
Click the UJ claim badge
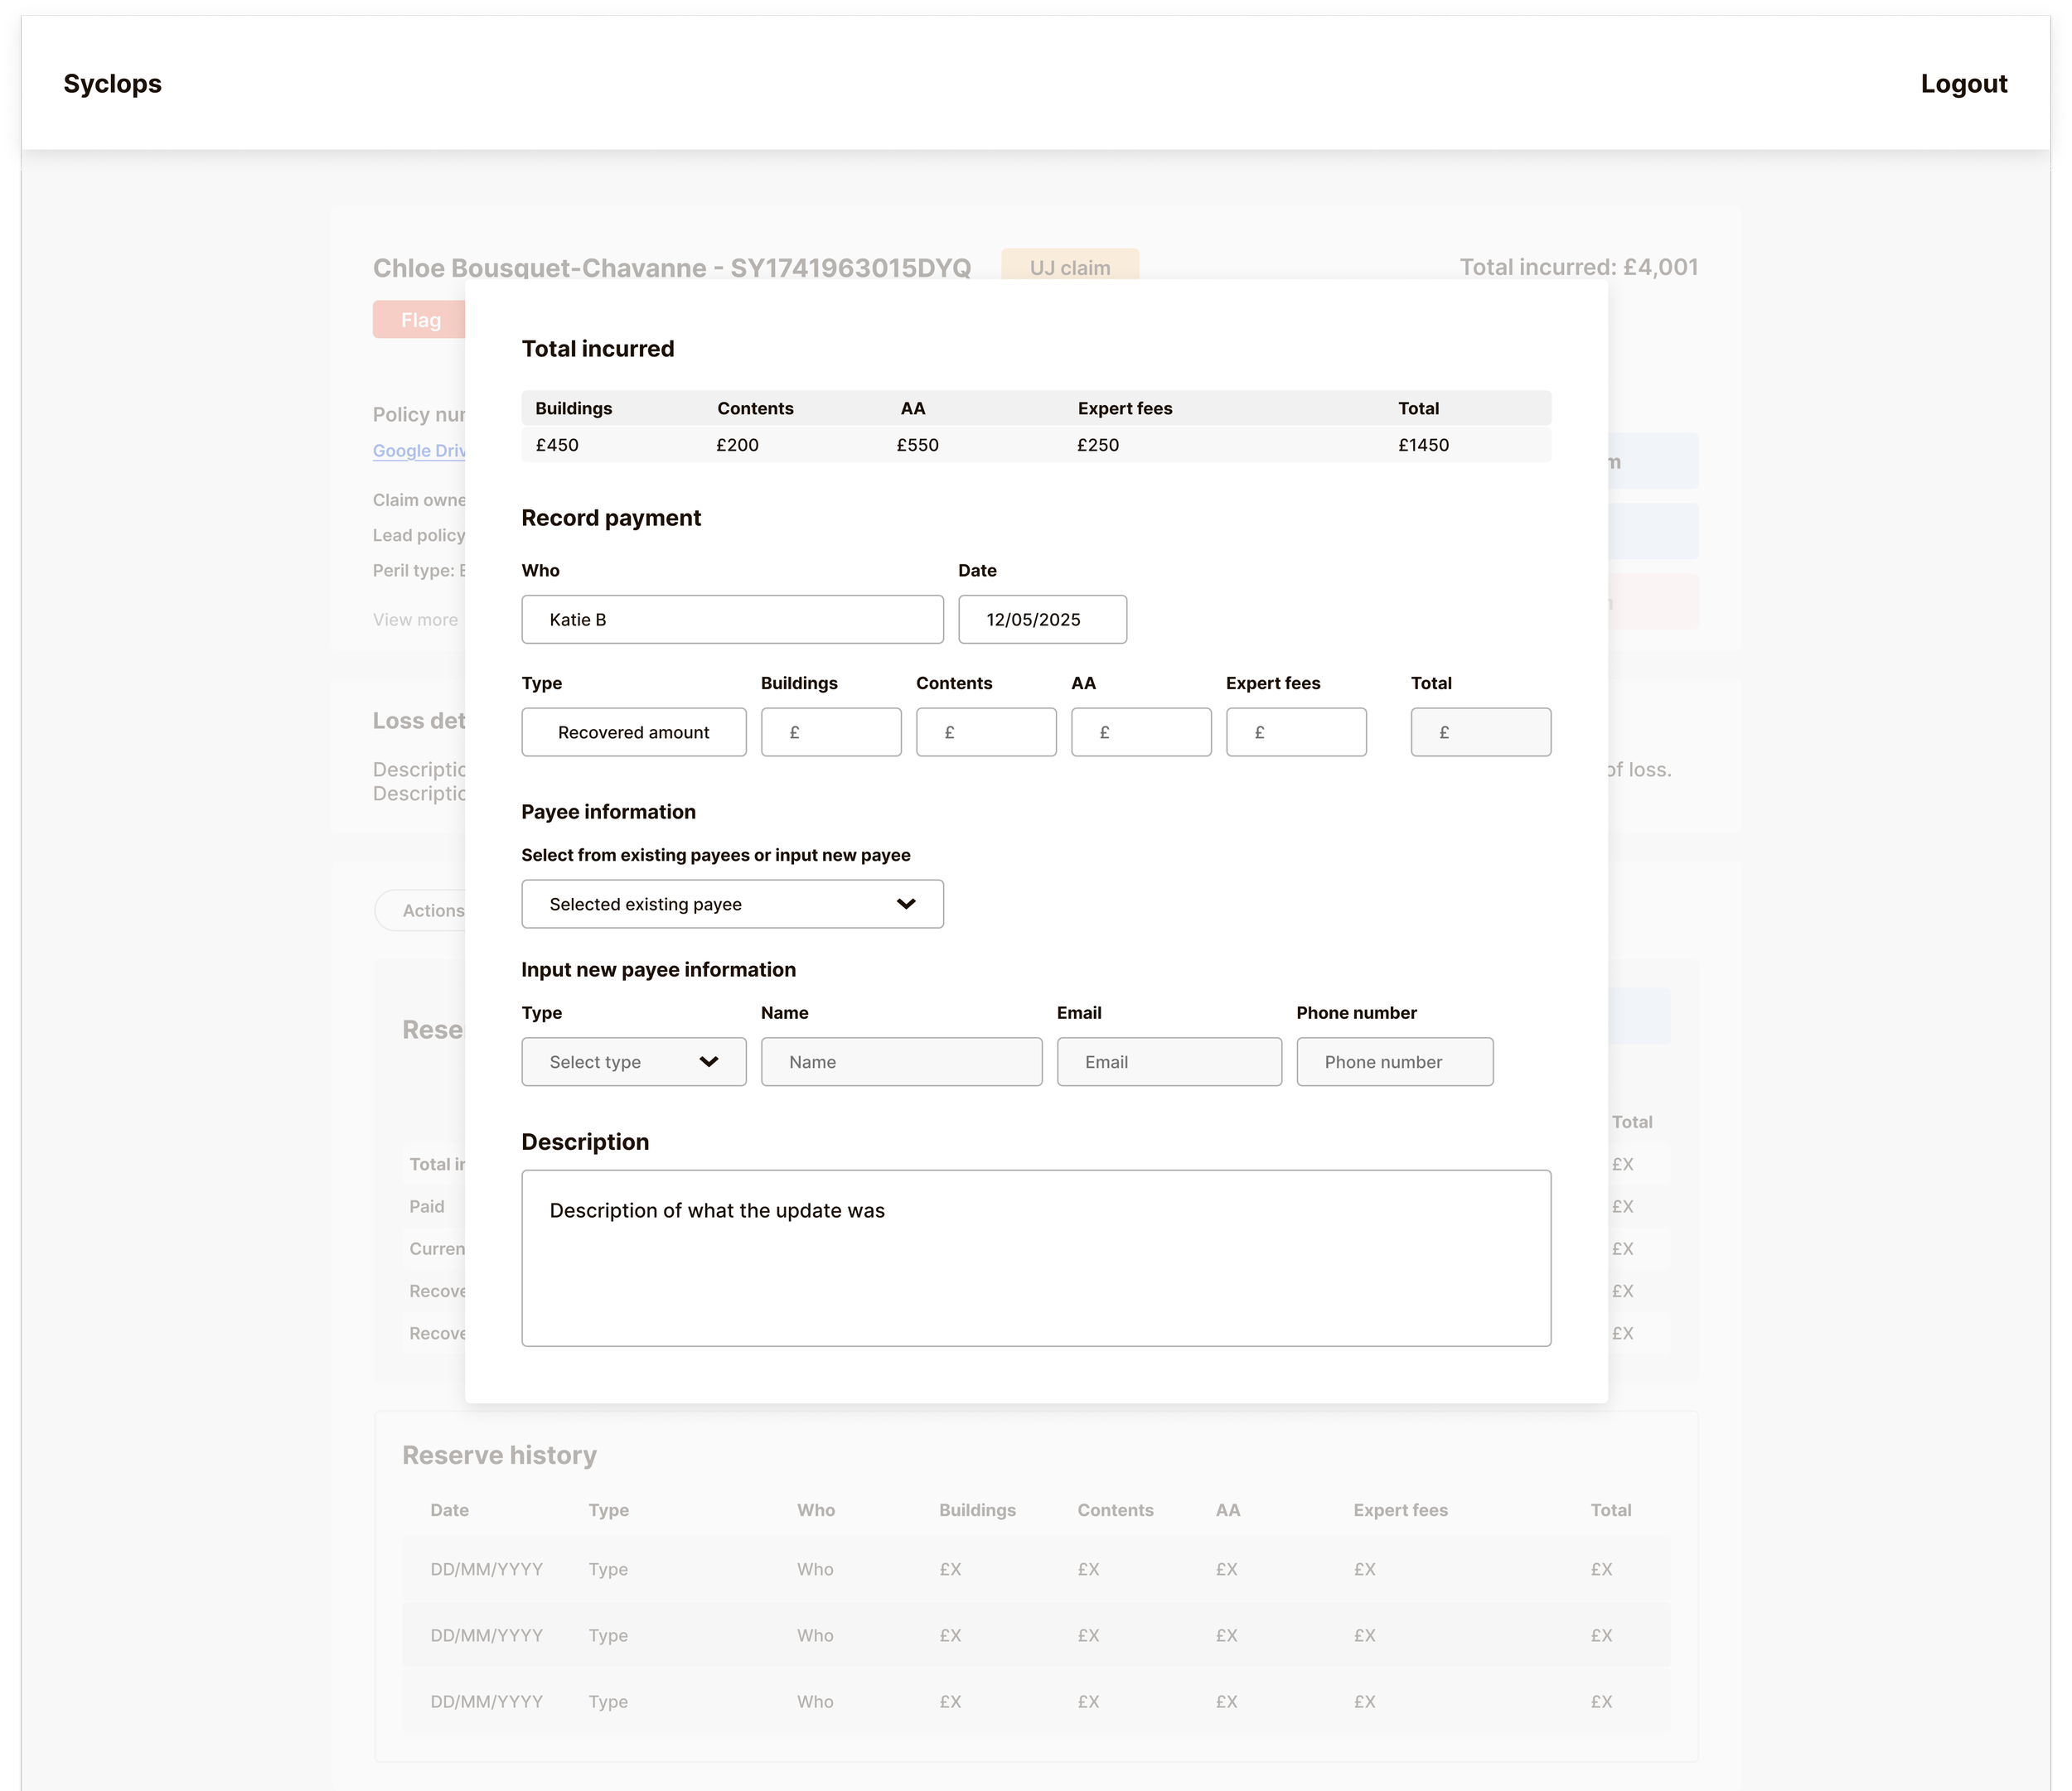pyautogui.click(x=1069, y=265)
